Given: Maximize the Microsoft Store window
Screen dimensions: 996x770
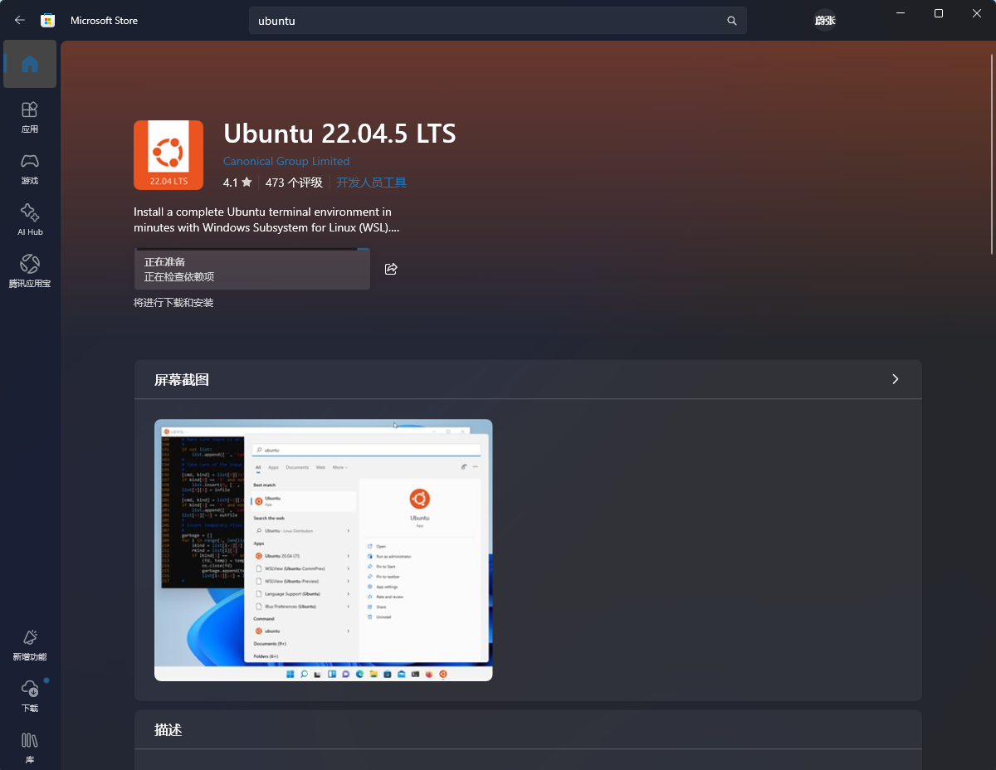Looking at the screenshot, I should coord(939,13).
